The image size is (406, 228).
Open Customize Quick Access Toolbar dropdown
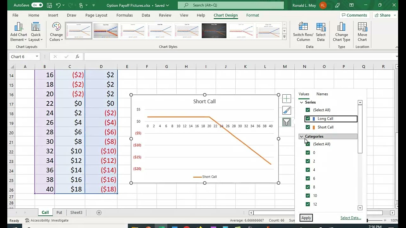click(93, 5)
